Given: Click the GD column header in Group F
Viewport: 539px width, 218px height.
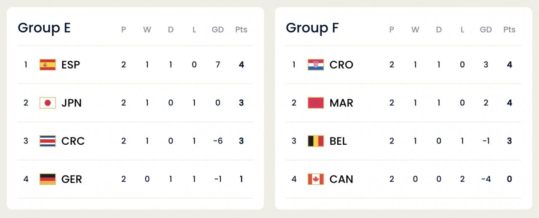Looking at the screenshot, I should 486,30.
